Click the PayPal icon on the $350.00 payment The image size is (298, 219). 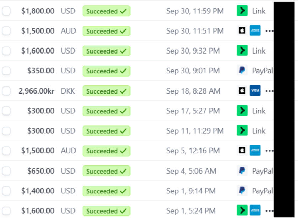(x=242, y=71)
